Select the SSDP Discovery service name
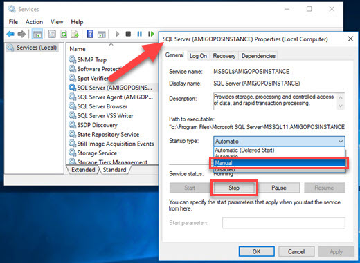Viewport: 360px width, 263px height. coord(97,125)
